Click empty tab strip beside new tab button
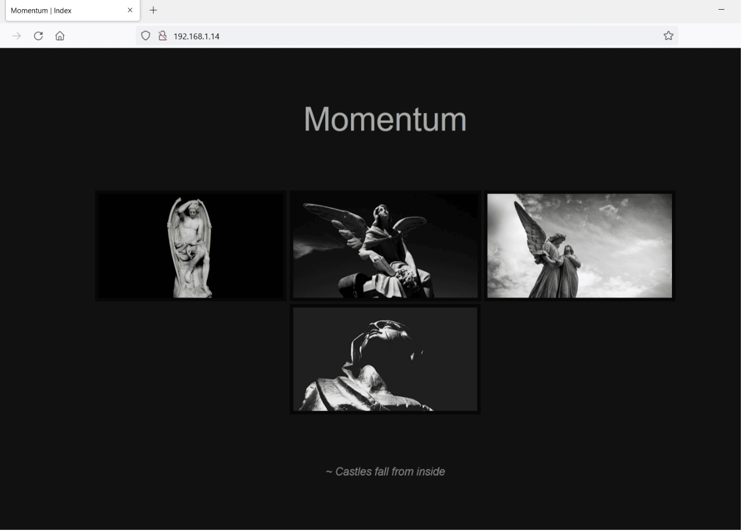The height and width of the screenshot is (531, 743). tap(430, 10)
